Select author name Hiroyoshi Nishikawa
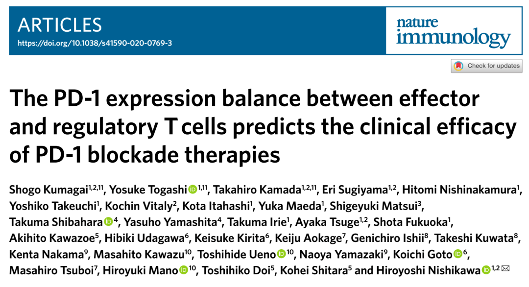 tap(428, 270)
